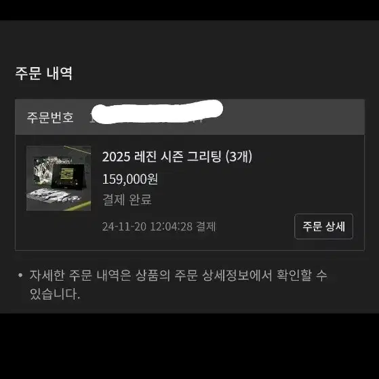Click the 있습니다. line of the notice
The height and width of the screenshot is (379, 379).
click(x=55, y=294)
